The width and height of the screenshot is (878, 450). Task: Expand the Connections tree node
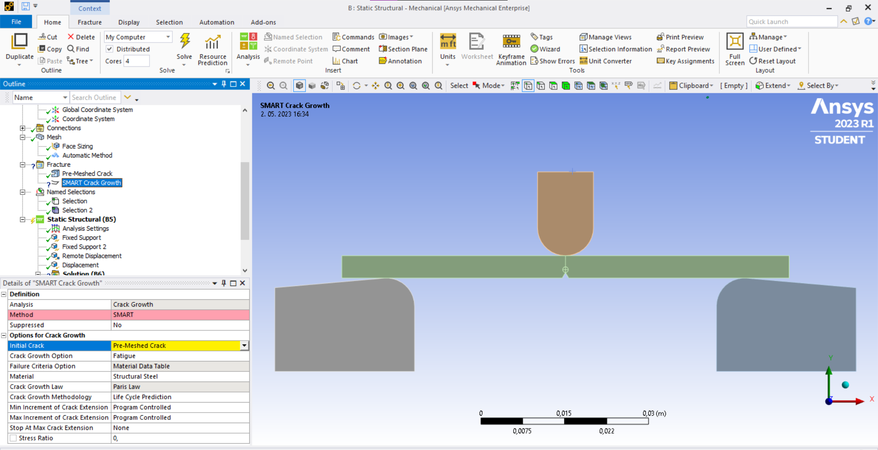click(22, 128)
